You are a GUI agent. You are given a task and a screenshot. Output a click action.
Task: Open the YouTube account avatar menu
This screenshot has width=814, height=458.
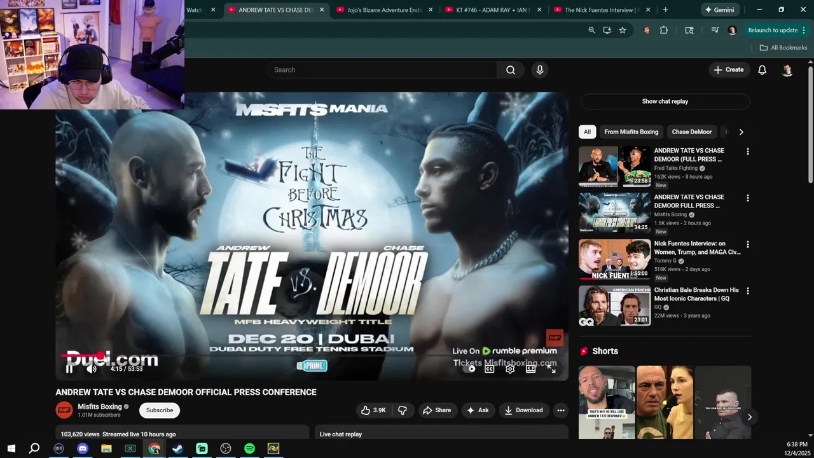coord(787,70)
